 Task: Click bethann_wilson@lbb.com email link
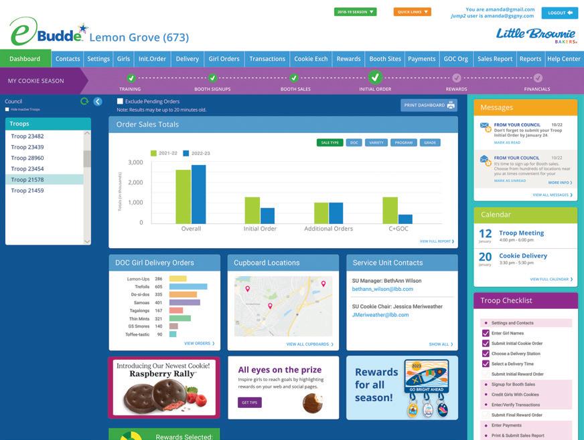pyautogui.click(x=382, y=289)
